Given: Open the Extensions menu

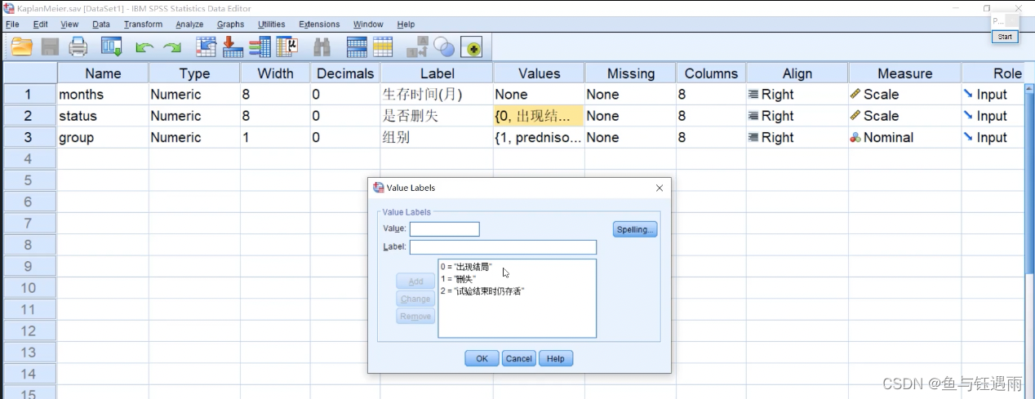Looking at the screenshot, I should tap(319, 24).
